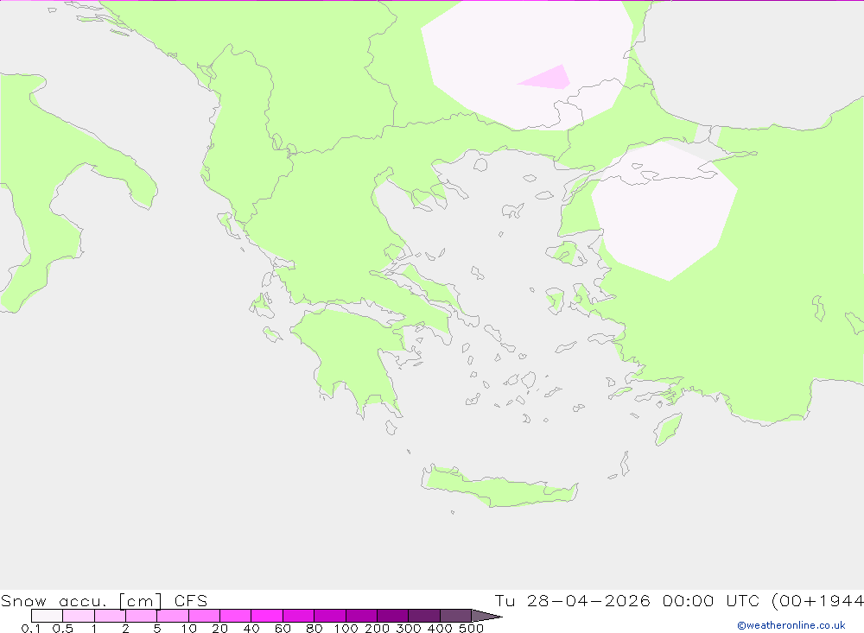
Task: Pick the legend swatch between 2 and 5
Action: pos(141,616)
